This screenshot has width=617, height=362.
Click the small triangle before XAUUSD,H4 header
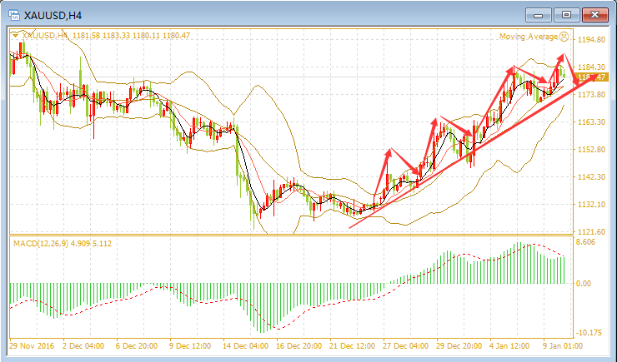click(x=15, y=36)
